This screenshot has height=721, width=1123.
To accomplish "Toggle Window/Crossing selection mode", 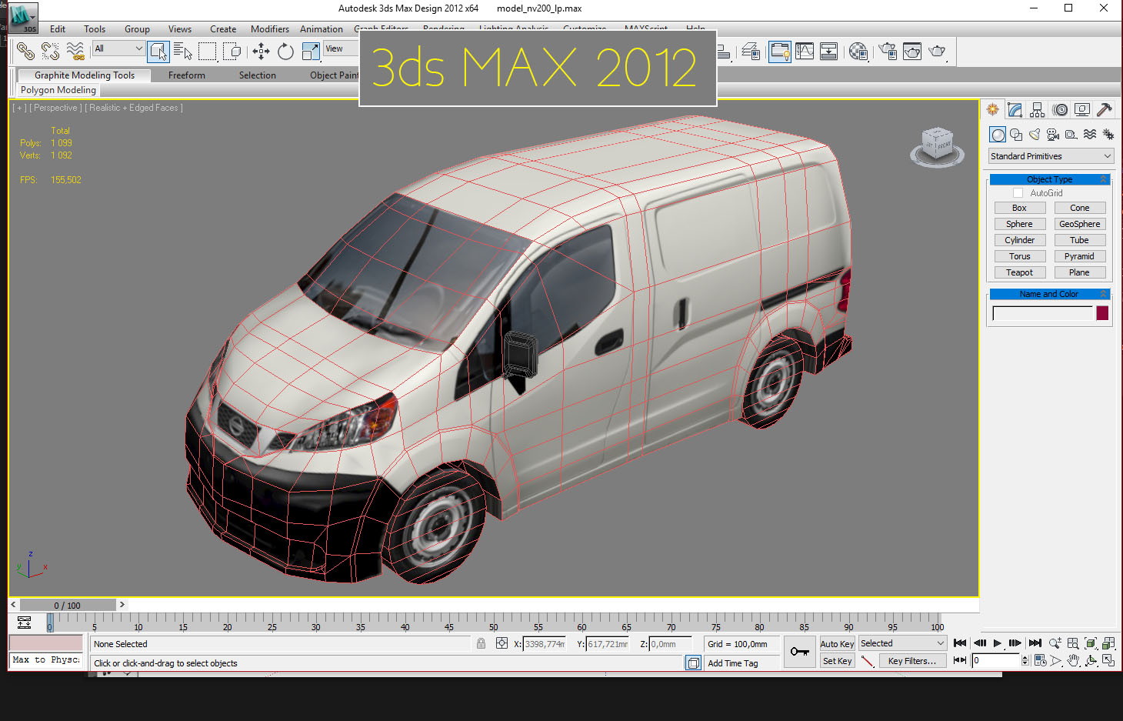I will point(232,52).
